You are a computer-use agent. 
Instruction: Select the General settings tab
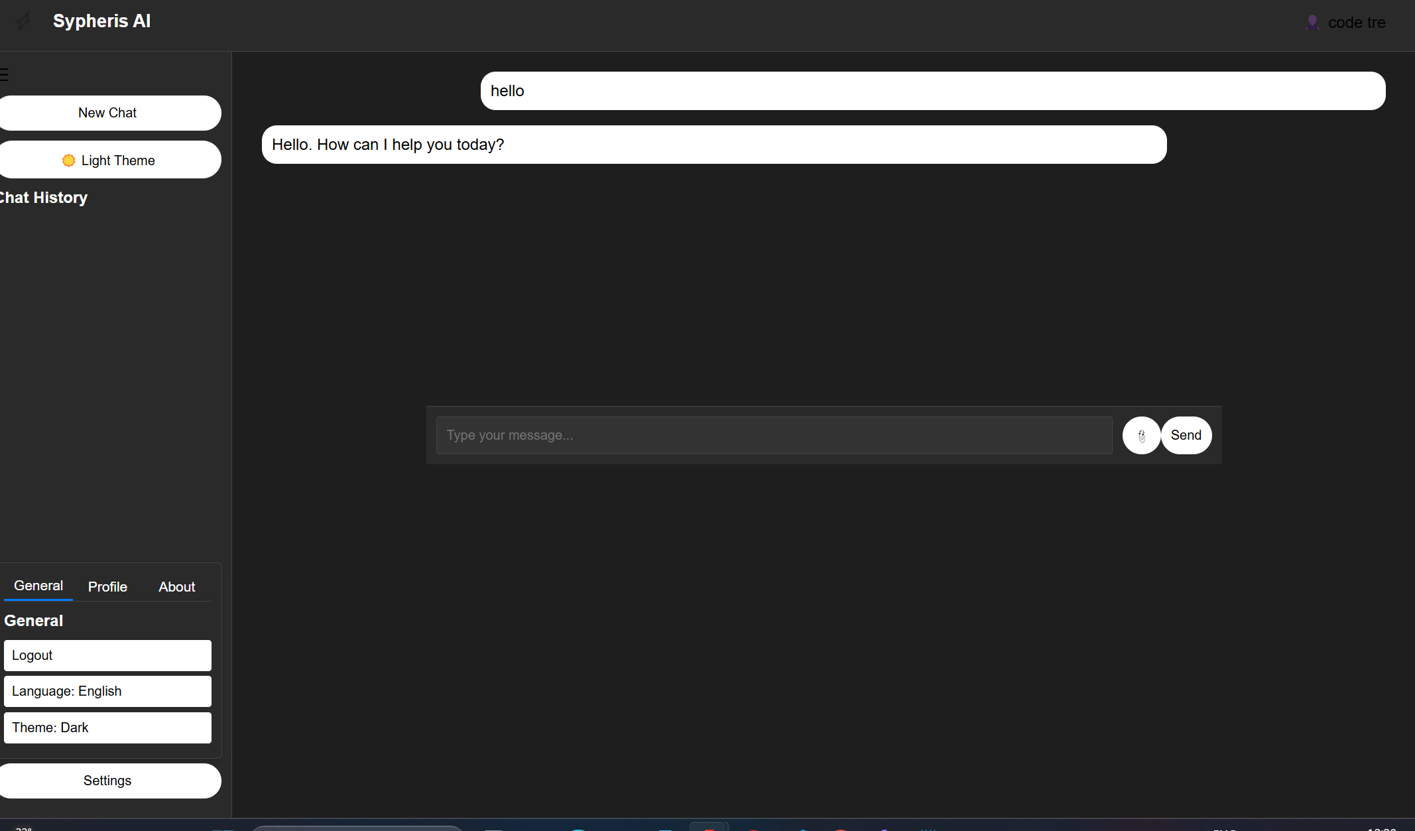(x=38, y=586)
